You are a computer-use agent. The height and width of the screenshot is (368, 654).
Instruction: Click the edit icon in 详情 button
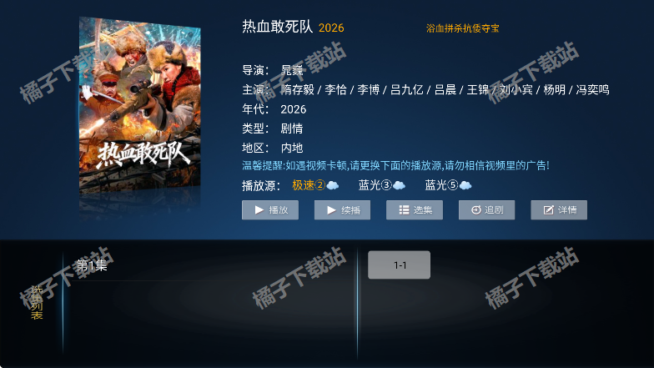tap(549, 210)
